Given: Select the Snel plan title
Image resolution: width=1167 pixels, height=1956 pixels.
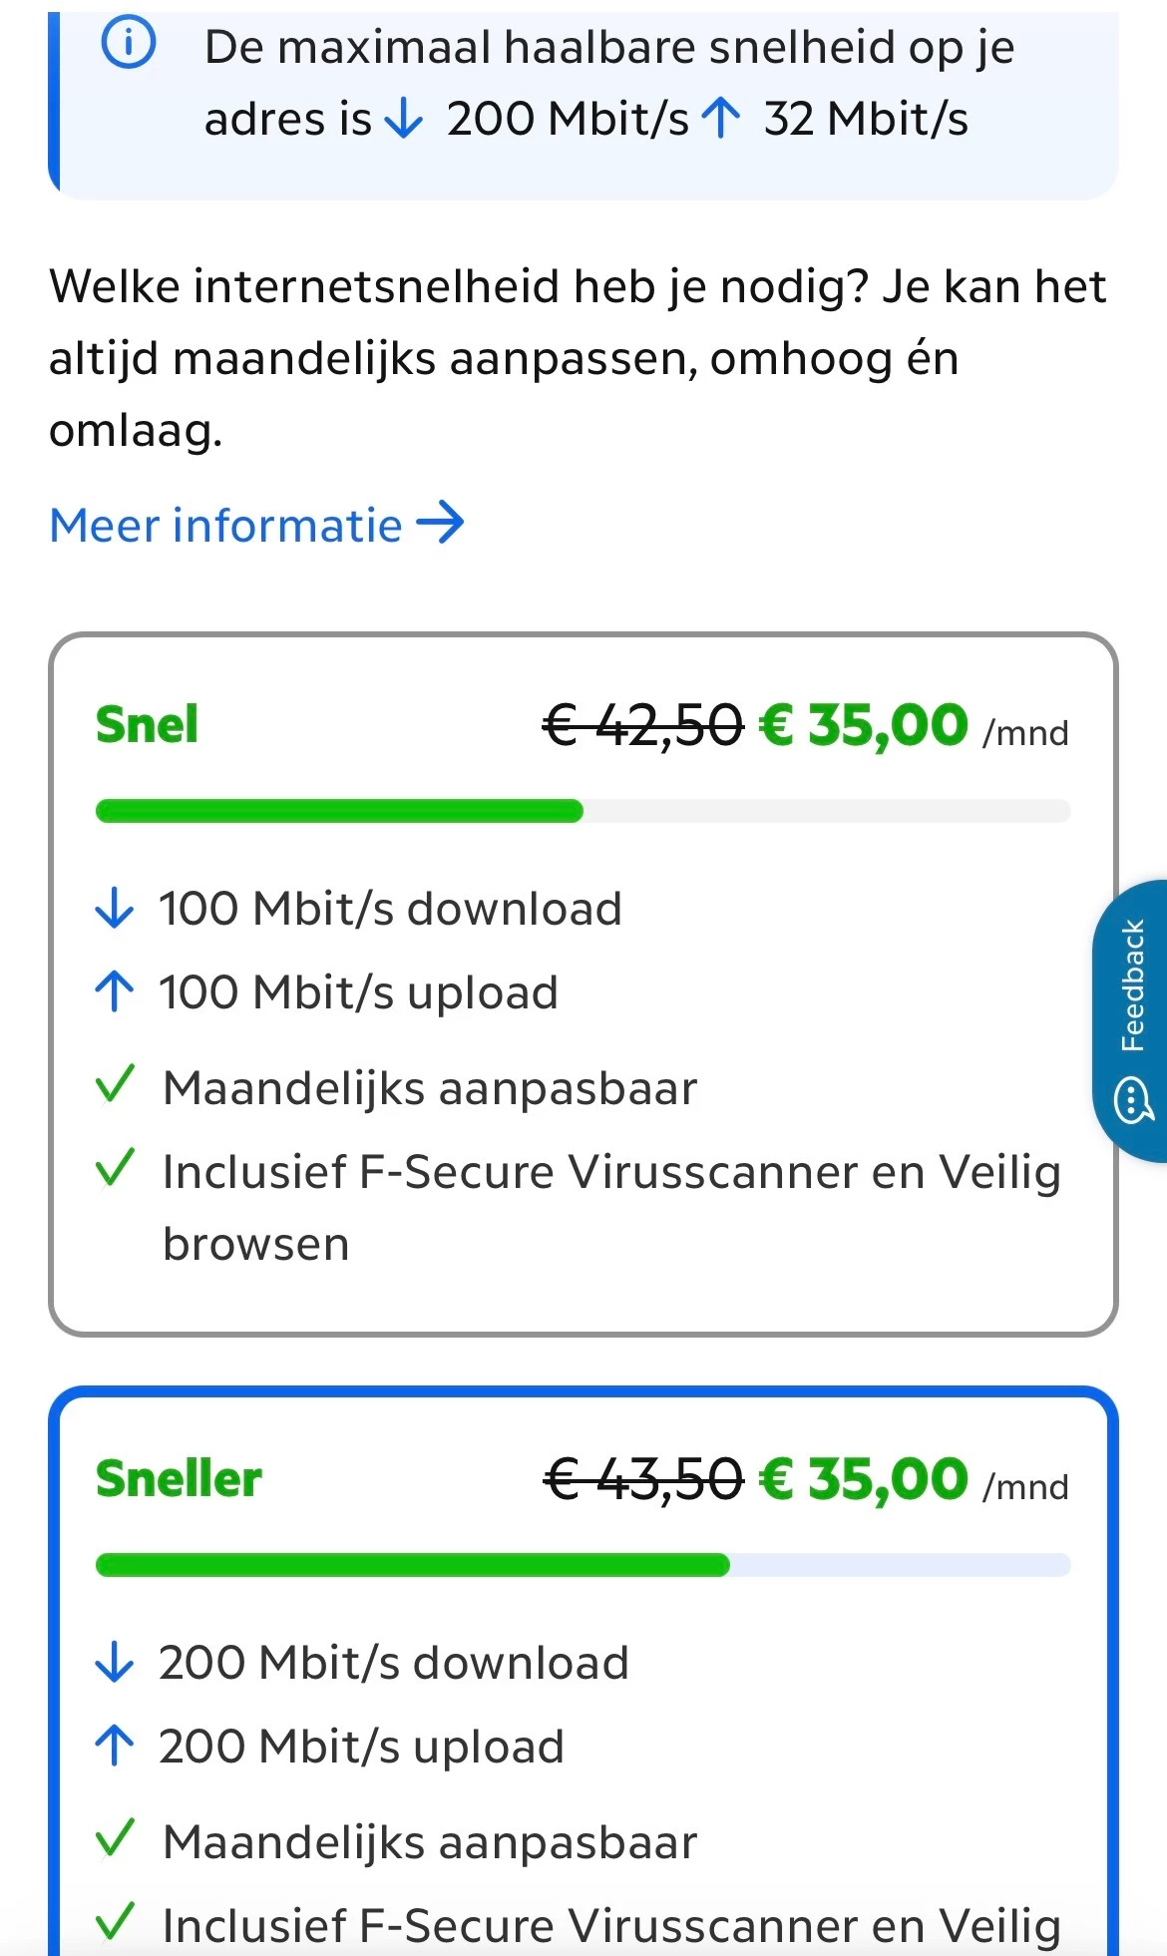Looking at the screenshot, I should (x=147, y=724).
